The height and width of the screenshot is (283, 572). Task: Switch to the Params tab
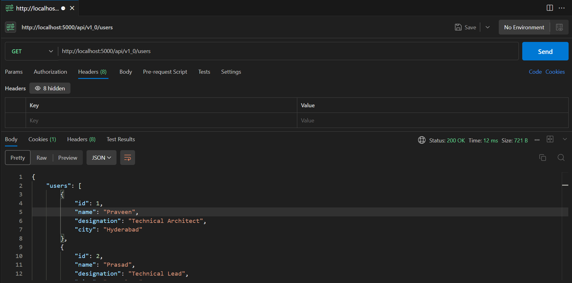(x=14, y=72)
